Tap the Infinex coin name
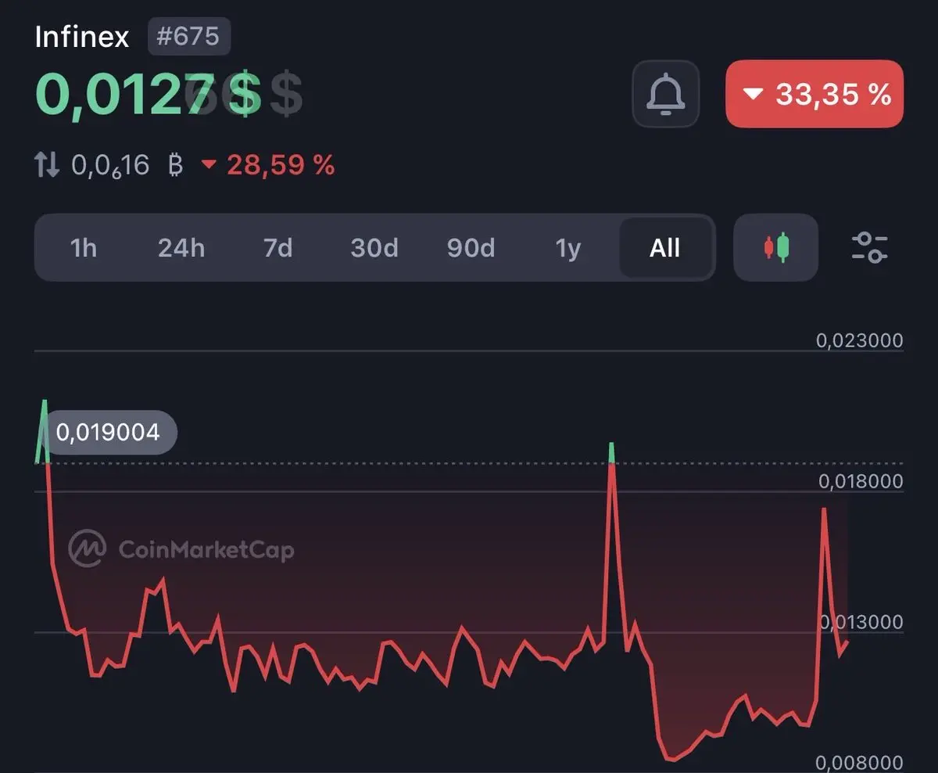 click(82, 38)
